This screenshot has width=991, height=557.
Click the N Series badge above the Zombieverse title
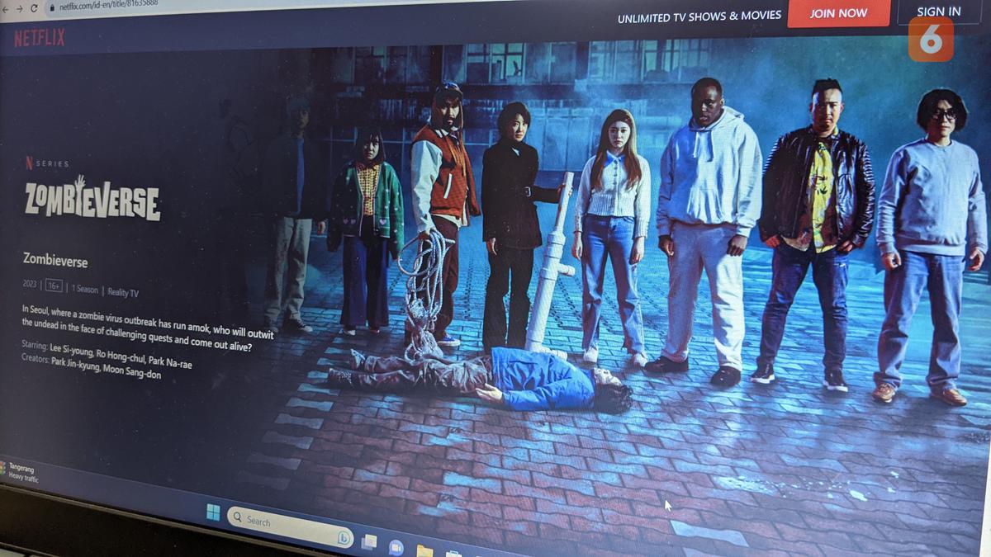[45, 163]
